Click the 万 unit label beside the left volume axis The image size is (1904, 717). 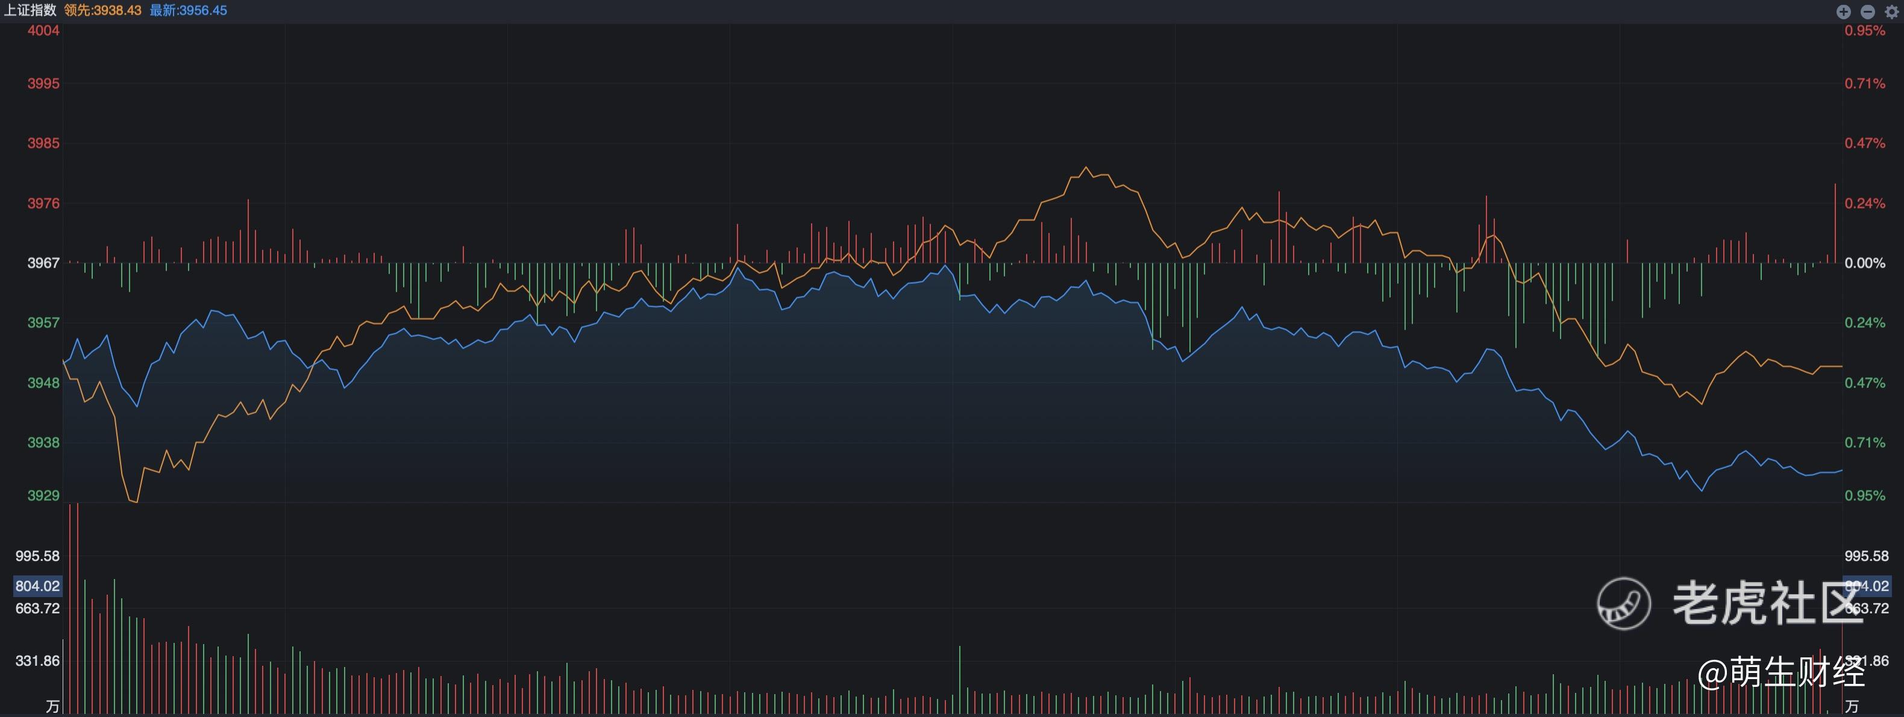(x=52, y=707)
